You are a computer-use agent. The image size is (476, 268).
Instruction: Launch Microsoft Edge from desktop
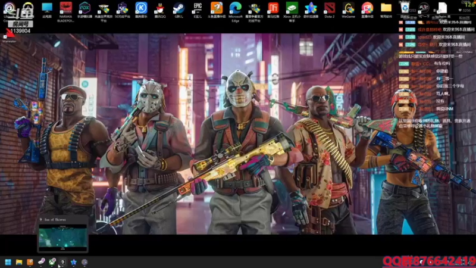click(236, 8)
